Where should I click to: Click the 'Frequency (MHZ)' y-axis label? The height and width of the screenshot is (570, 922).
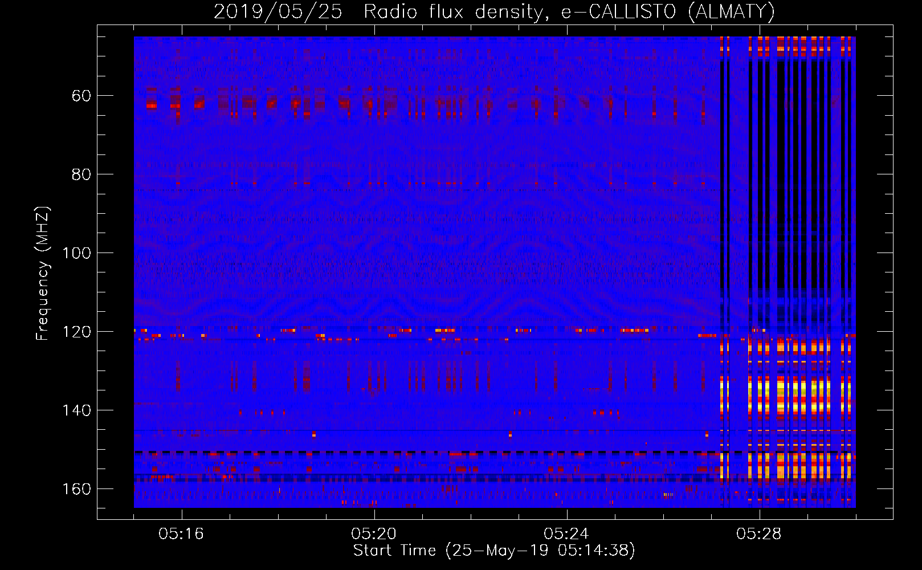pos(43,273)
